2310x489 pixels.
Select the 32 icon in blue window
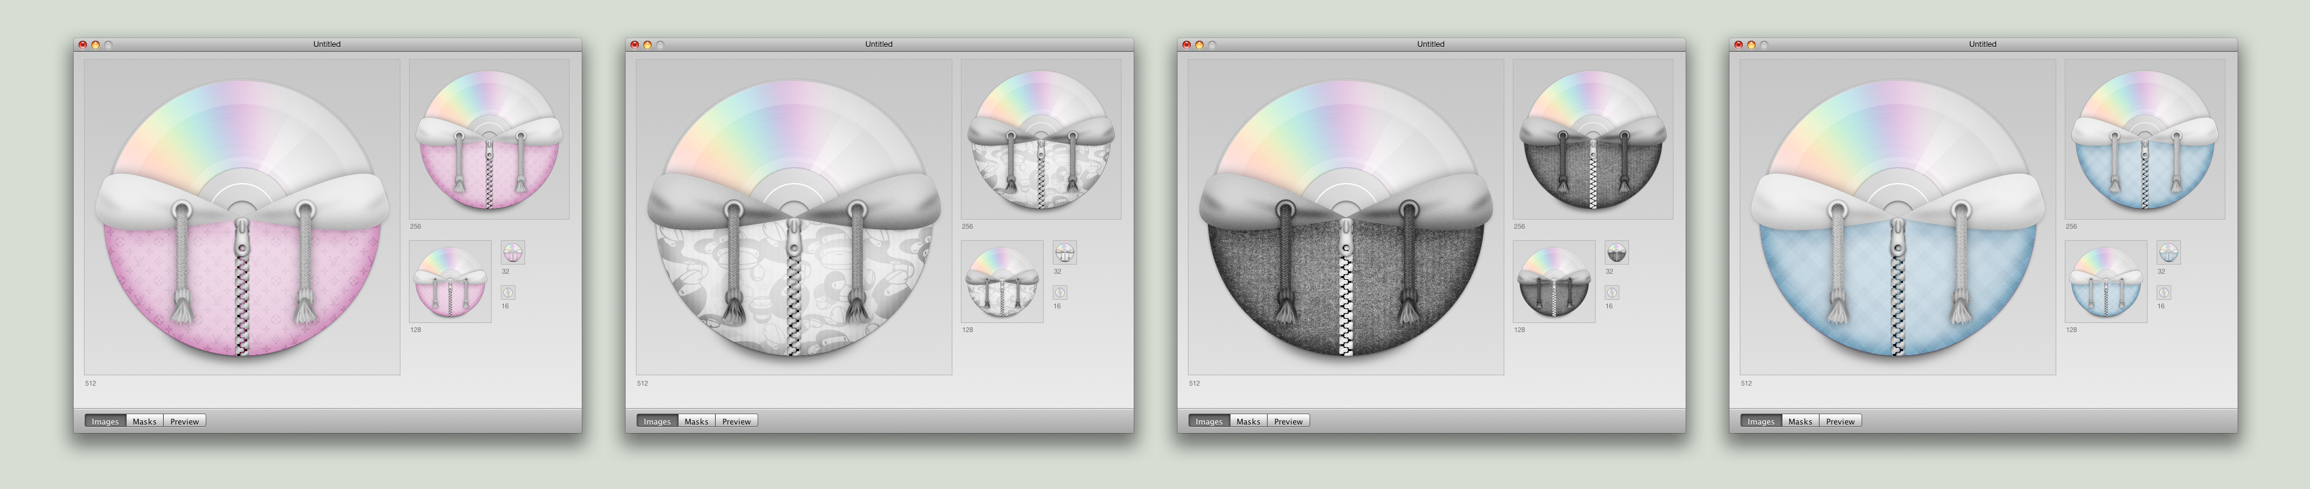[2168, 252]
